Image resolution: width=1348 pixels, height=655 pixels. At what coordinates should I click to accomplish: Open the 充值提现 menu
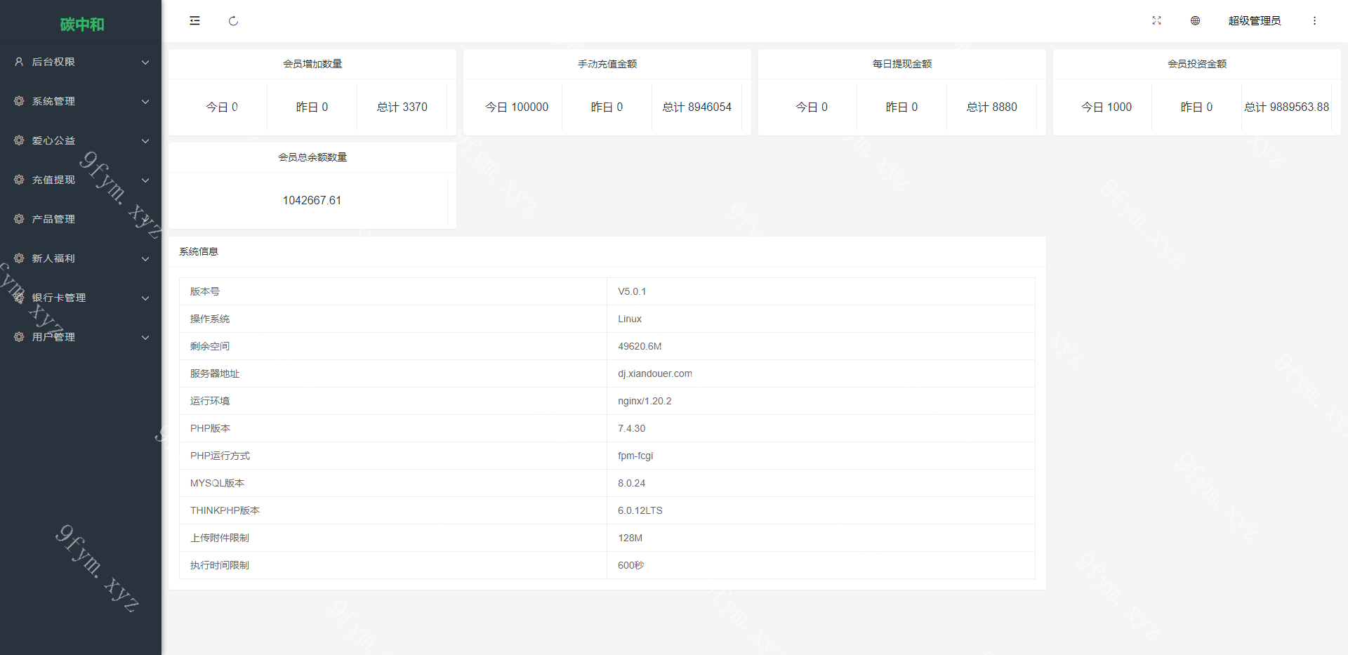click(x=81, y=180)
